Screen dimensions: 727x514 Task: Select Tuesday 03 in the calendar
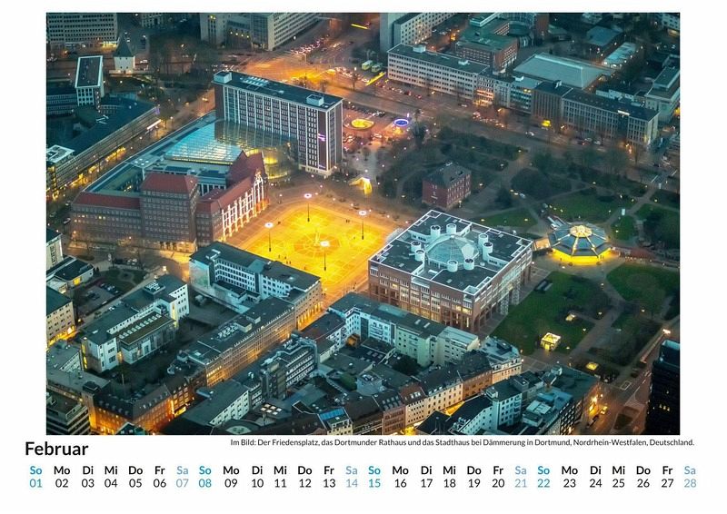[x=87, y=477]
